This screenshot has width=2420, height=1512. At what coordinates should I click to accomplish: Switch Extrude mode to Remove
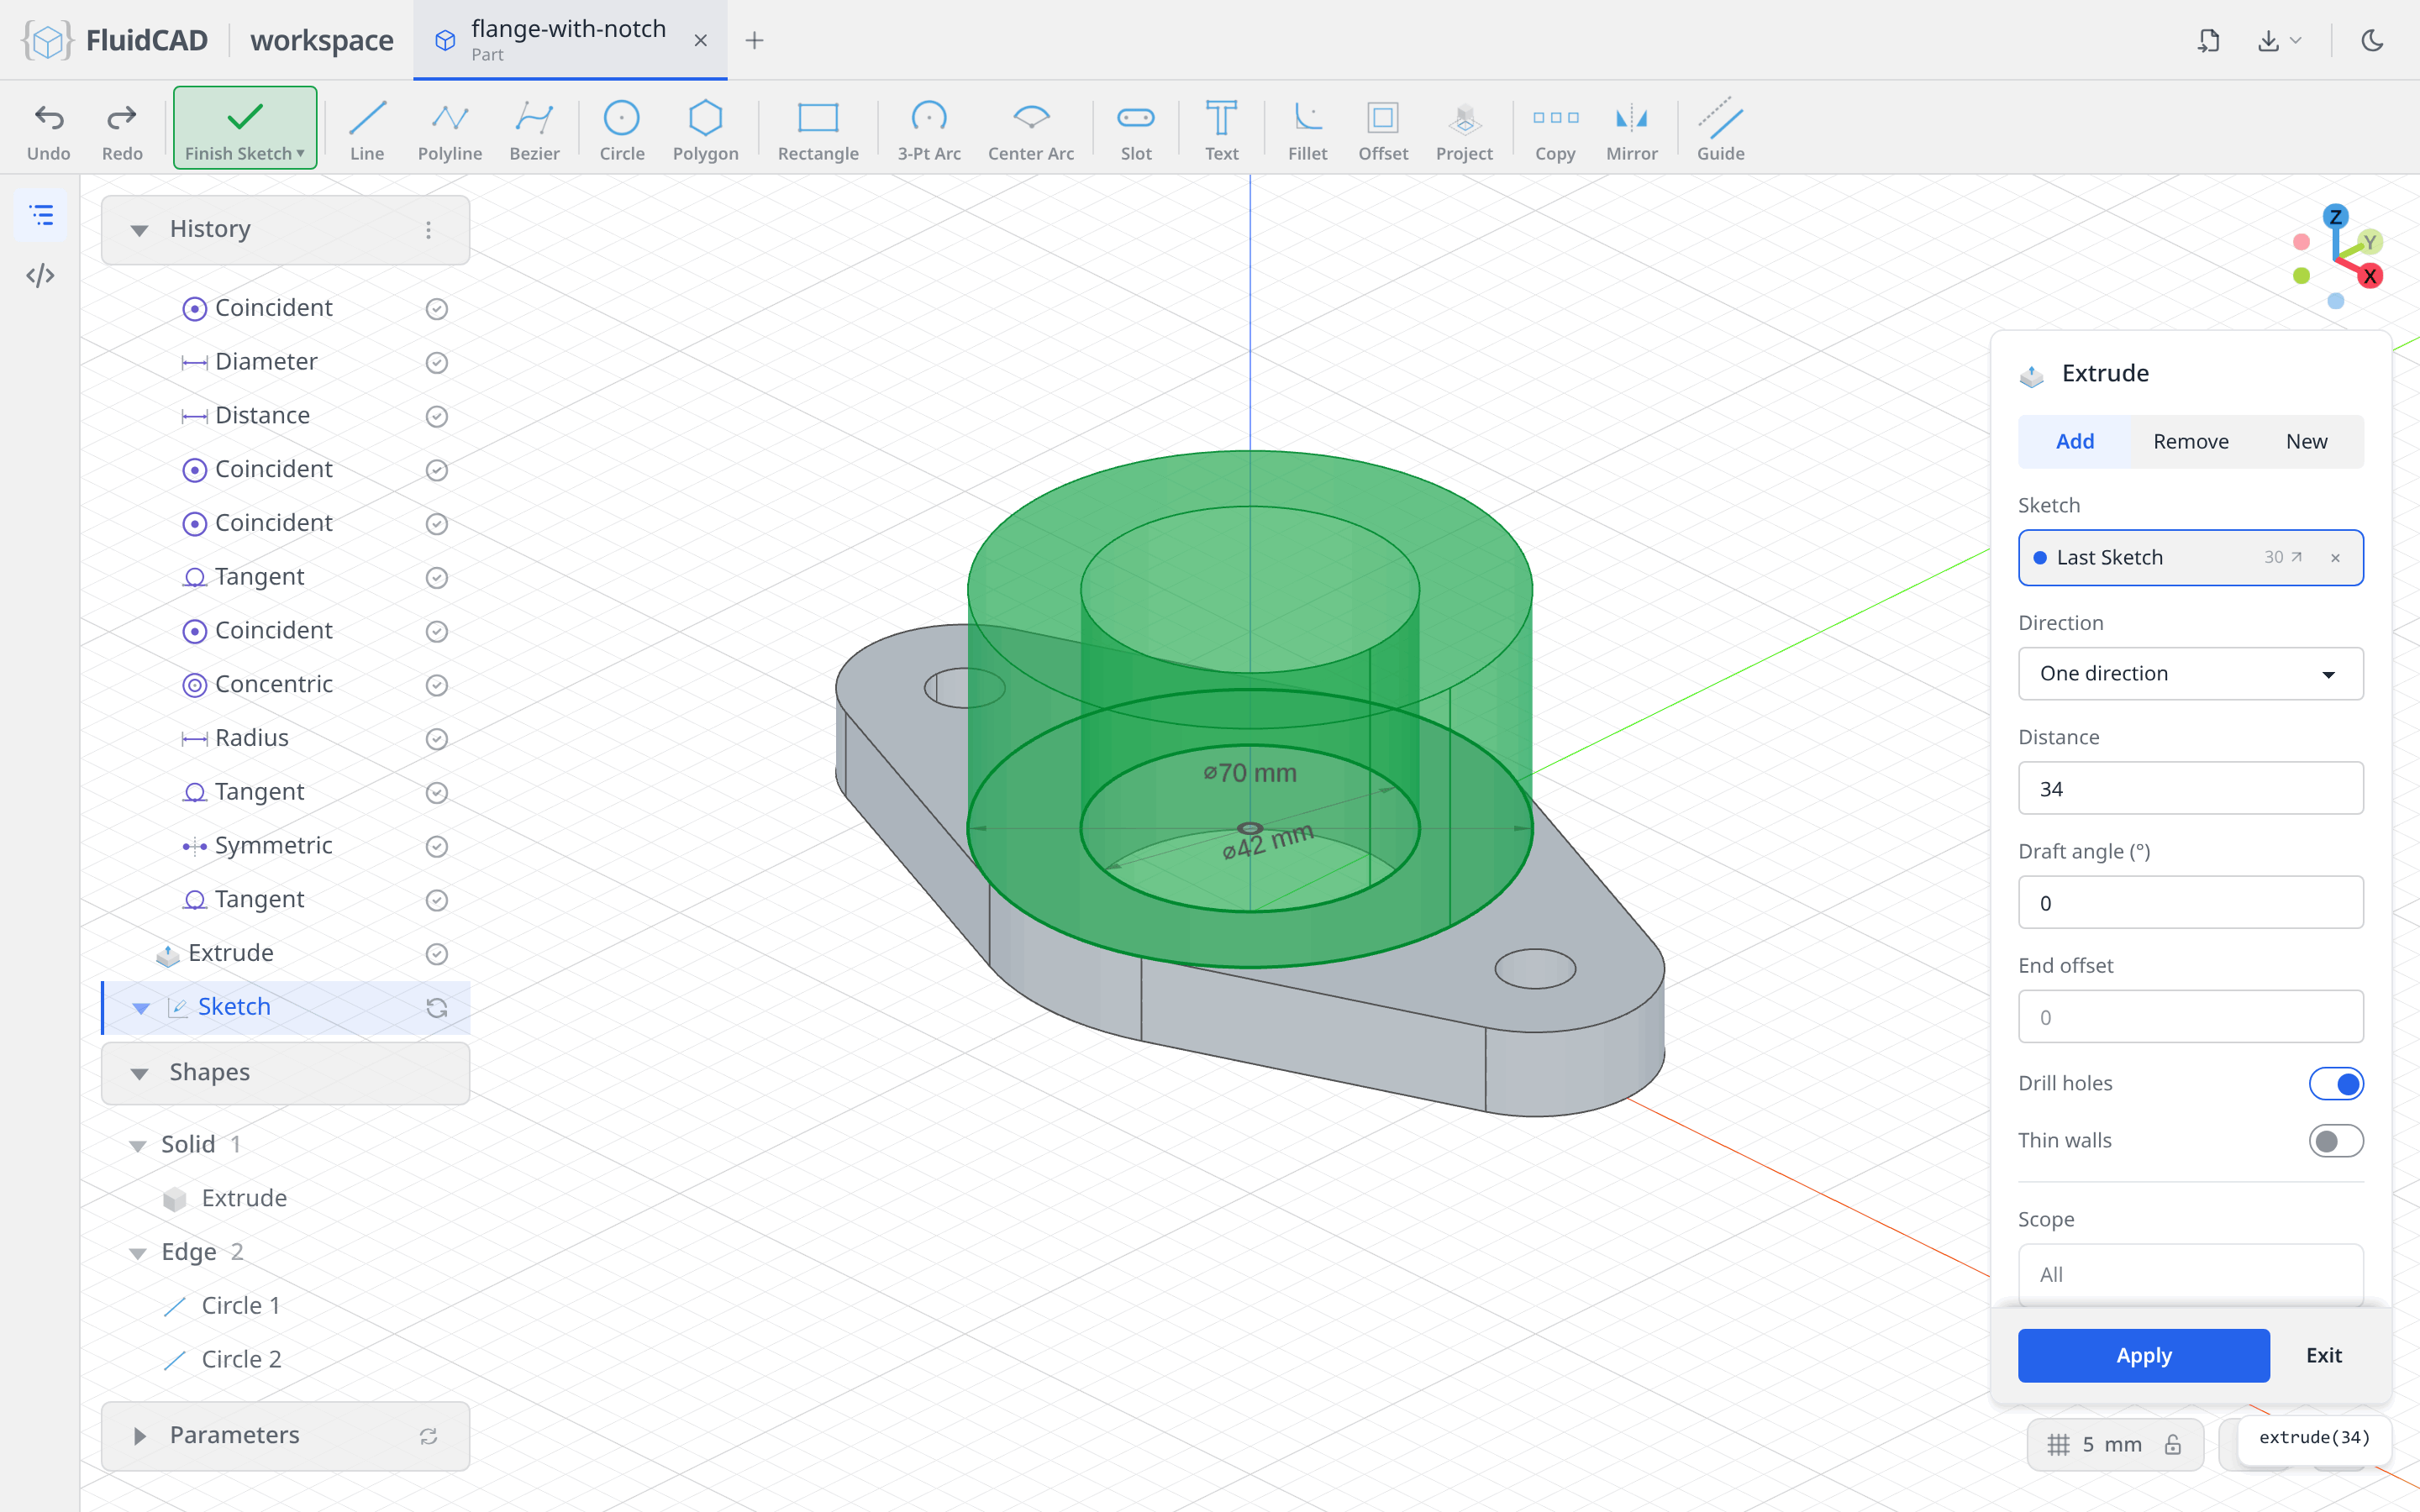click(x=2190, y=441)
